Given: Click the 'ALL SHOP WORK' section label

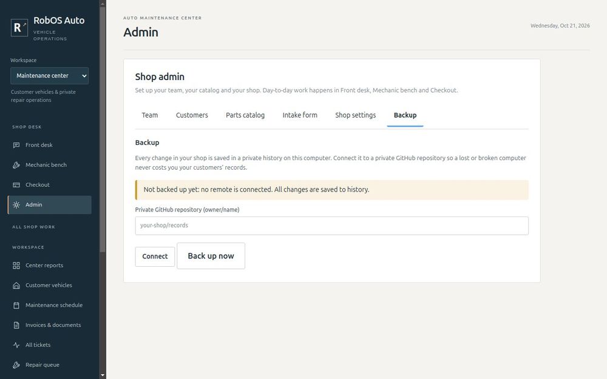Looking at the screenshot, I should click(33, 227).
